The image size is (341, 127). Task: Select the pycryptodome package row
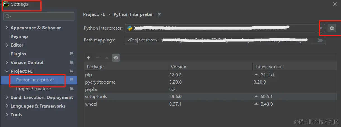[101, 82]
